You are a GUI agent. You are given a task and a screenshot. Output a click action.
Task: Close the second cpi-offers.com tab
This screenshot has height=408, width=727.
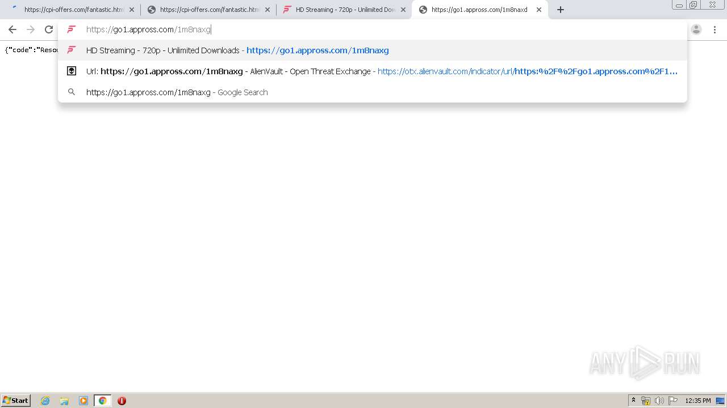268,10
